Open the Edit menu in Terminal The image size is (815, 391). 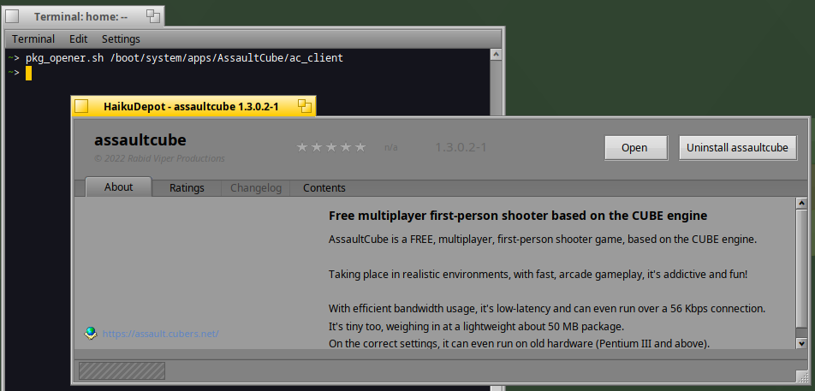pyautogui.click(x=79, y=39)
